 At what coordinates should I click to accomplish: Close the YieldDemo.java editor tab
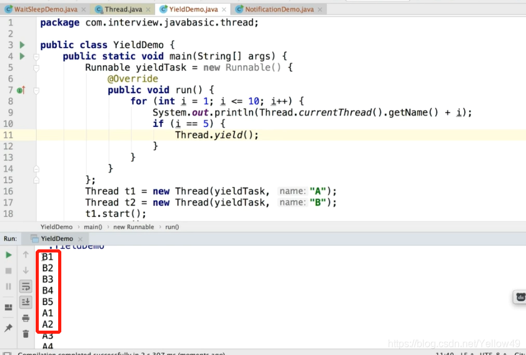tap(224, 10)
